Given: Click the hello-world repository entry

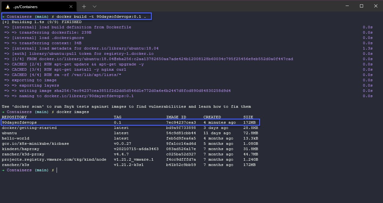Looking at the screenshot, I should coord(16,138).
